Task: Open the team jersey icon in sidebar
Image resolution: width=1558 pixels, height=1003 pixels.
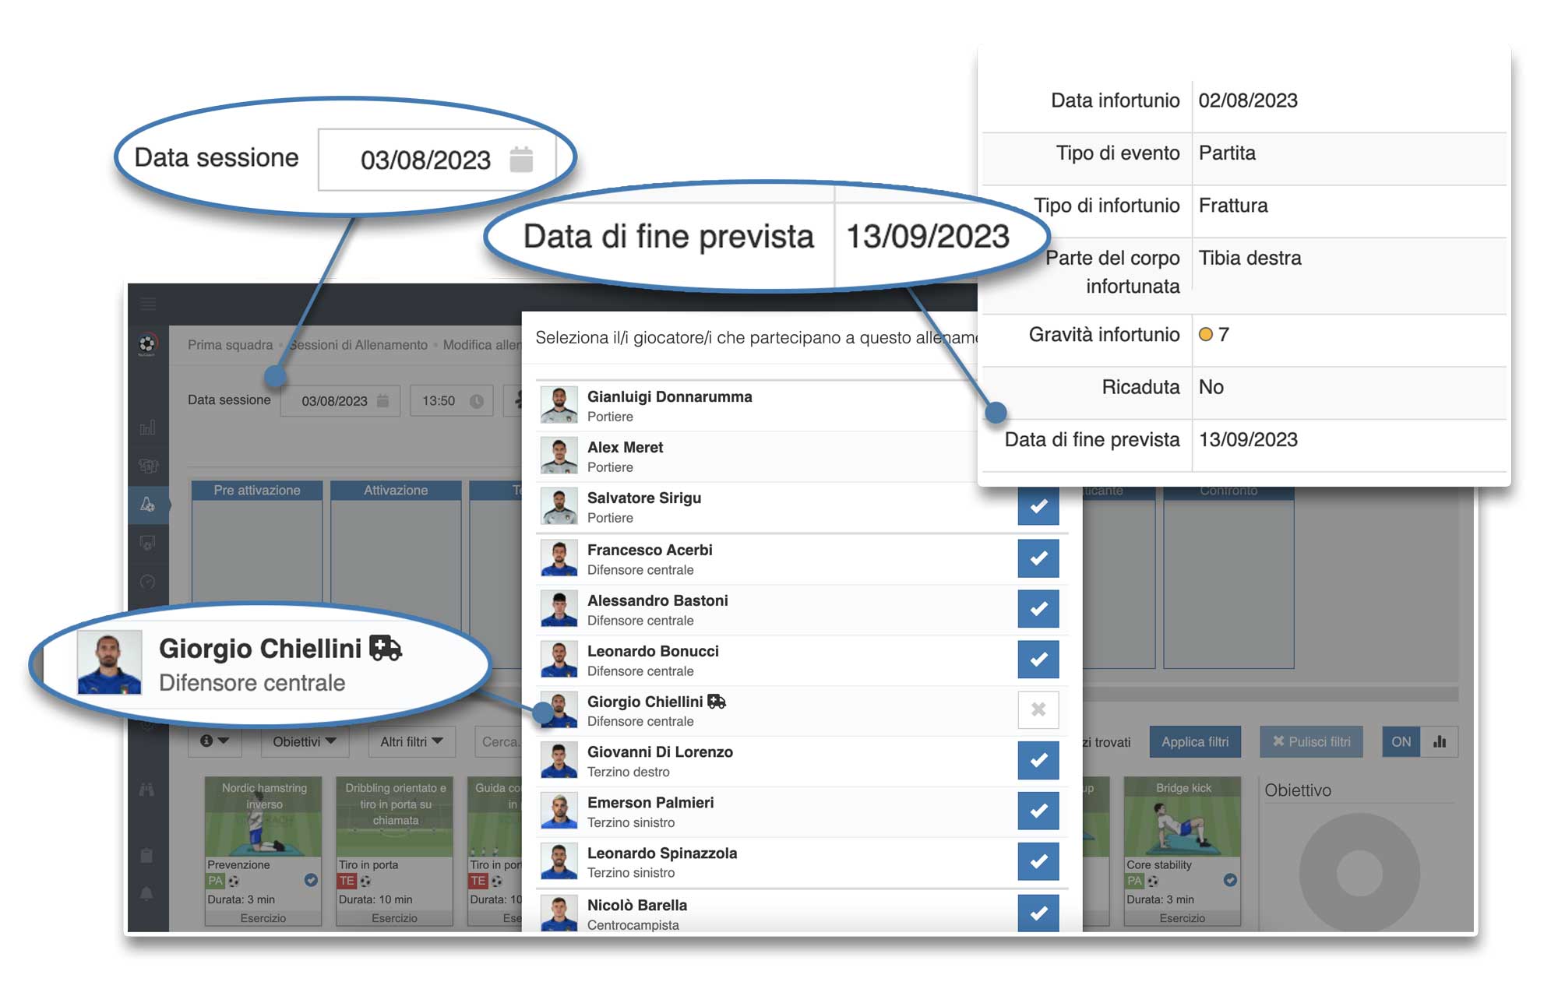Action: 148,466
